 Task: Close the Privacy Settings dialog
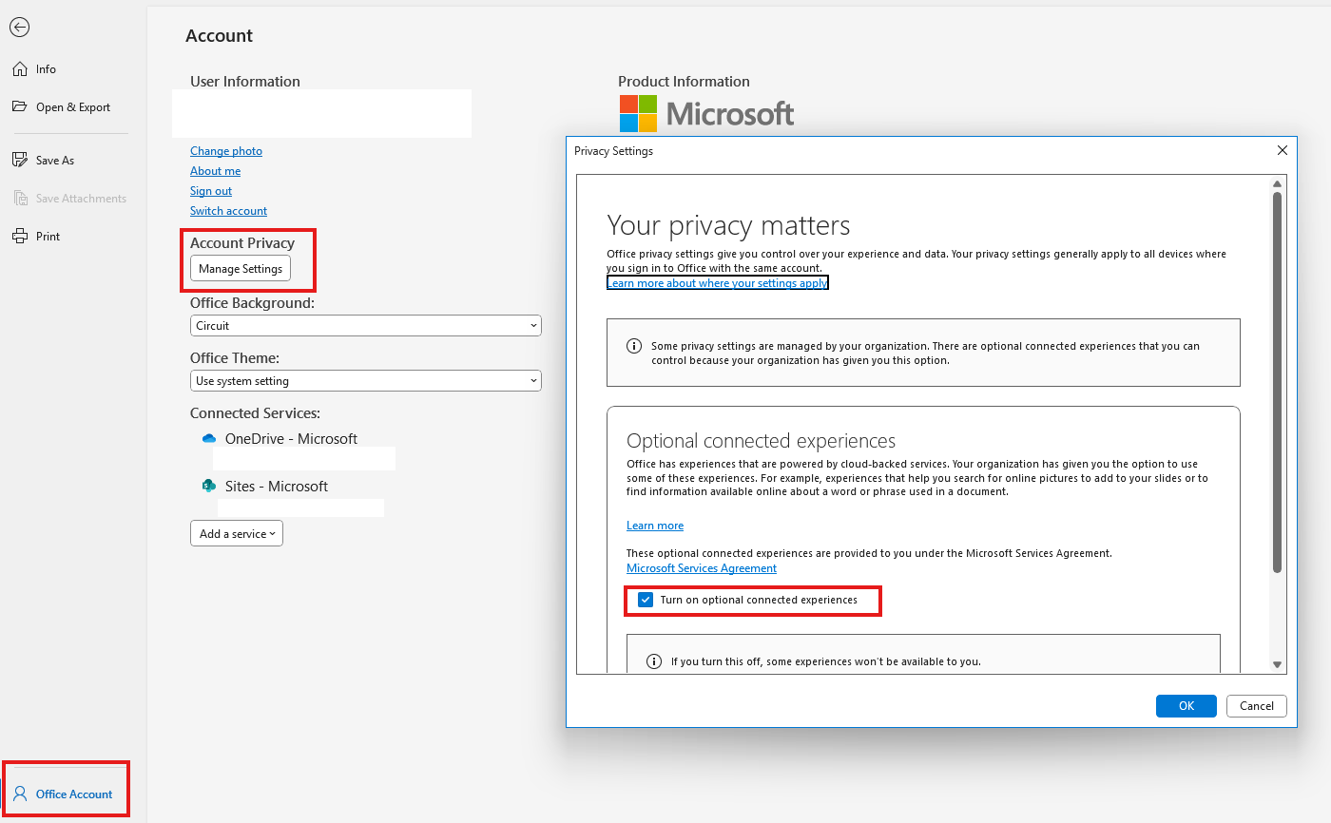[1282, 150]
